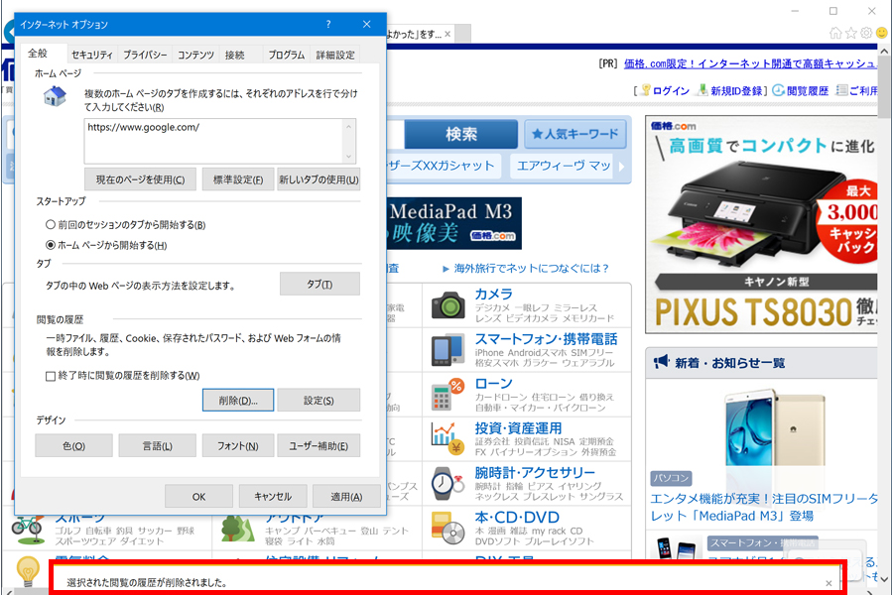Image resolution: width=893 pixels, height=595 pixels.
Task: Switch to the コンテンツ tab
Action: (195, 55)
